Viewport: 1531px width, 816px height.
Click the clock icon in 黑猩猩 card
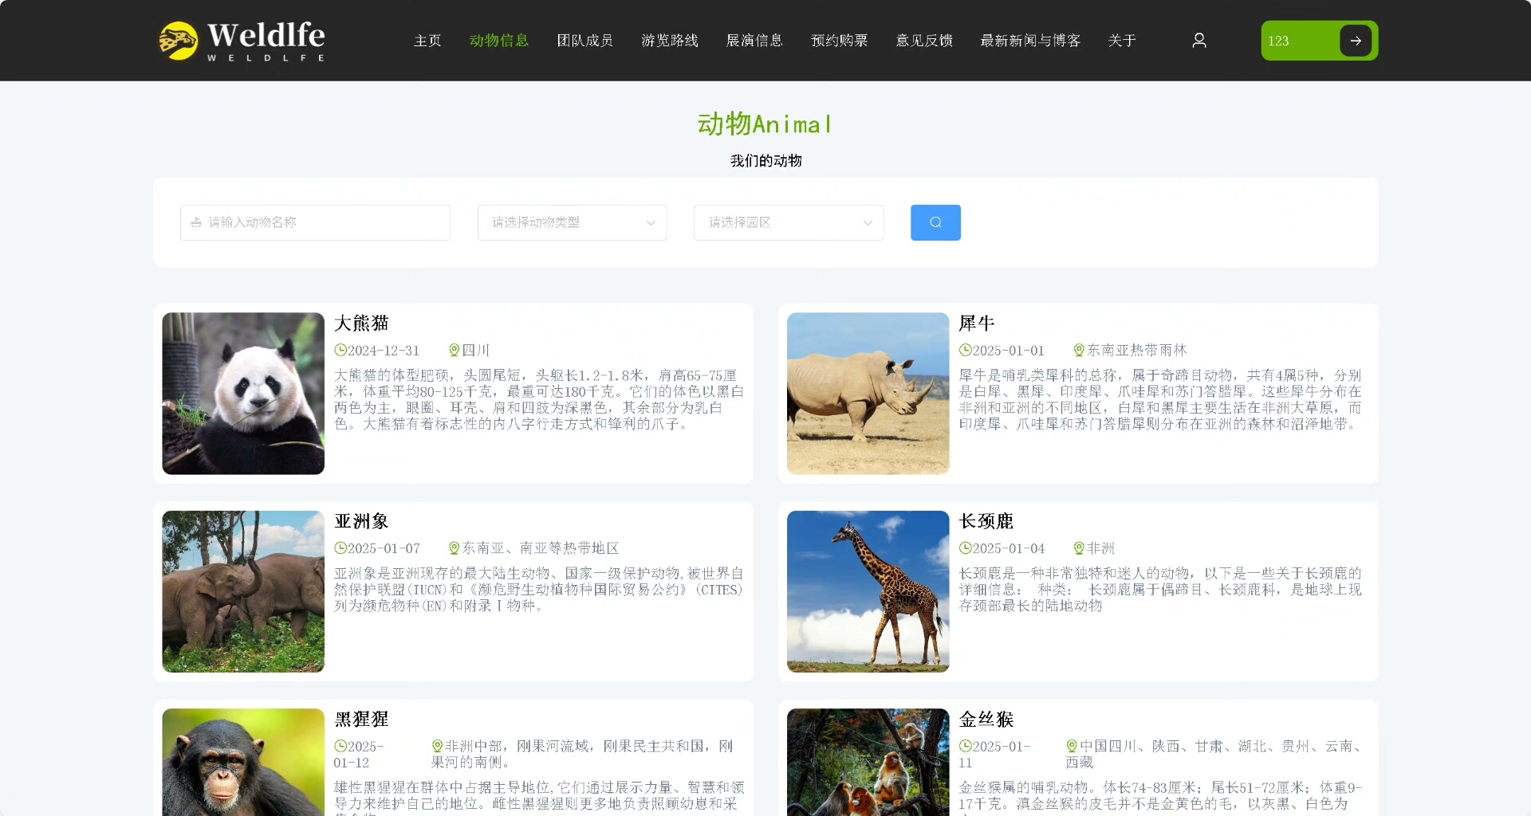(340, 746)
